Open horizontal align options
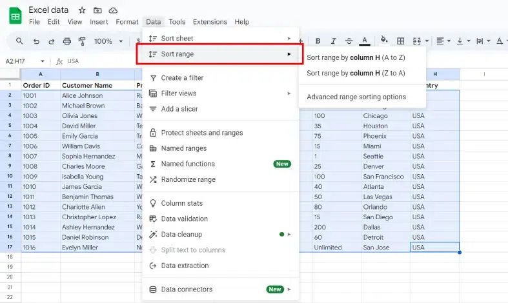This screenshot has height=303, width=508. [x=440, y=41]
